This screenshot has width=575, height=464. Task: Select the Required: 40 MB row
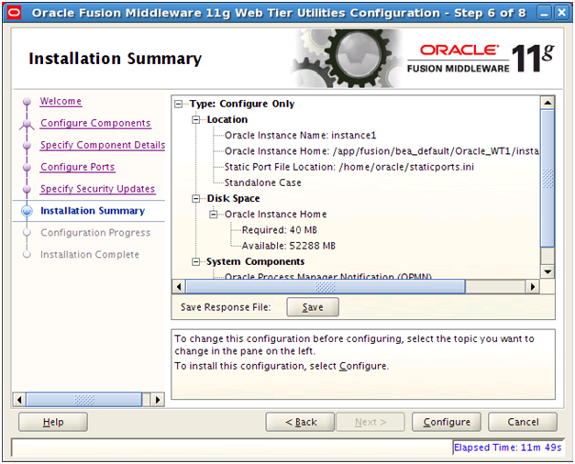click(280, 230)
